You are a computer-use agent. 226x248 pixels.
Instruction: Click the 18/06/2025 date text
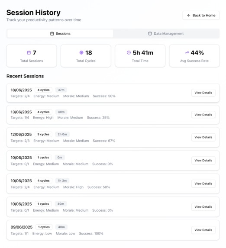[x=21, y=90]
